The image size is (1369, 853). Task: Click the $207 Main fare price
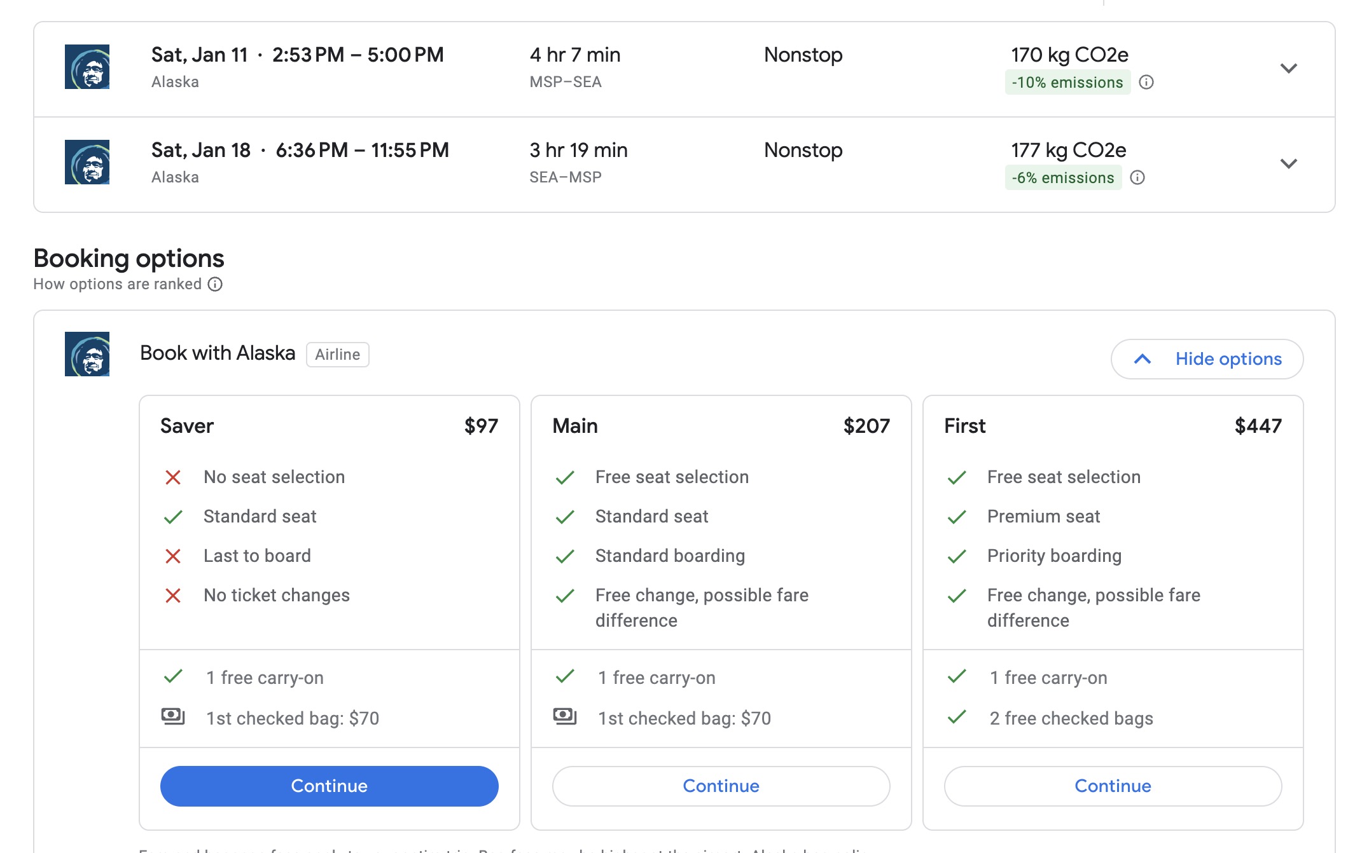[x=867, y=426]
